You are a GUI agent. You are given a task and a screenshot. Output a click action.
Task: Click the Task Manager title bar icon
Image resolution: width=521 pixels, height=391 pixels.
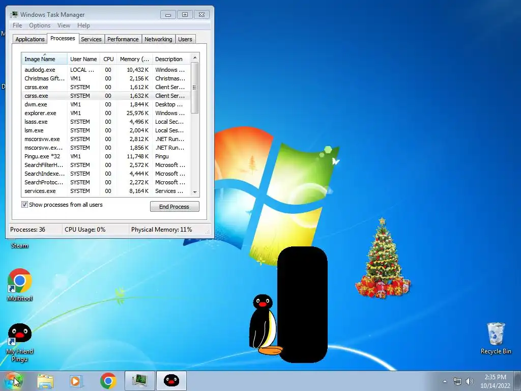tap(14, 15)
